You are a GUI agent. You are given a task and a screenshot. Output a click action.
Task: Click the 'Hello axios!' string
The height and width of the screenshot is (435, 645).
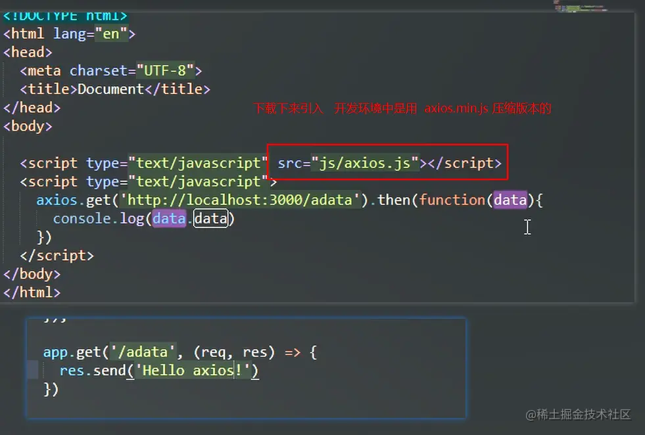193,371
